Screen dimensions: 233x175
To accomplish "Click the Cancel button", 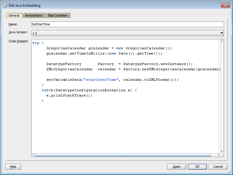I will tap(218, 167).
